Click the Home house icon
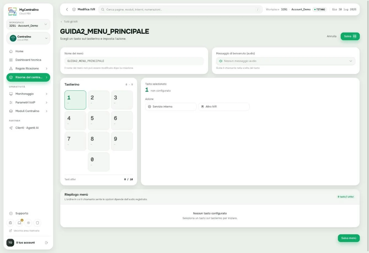 point(11,51)
